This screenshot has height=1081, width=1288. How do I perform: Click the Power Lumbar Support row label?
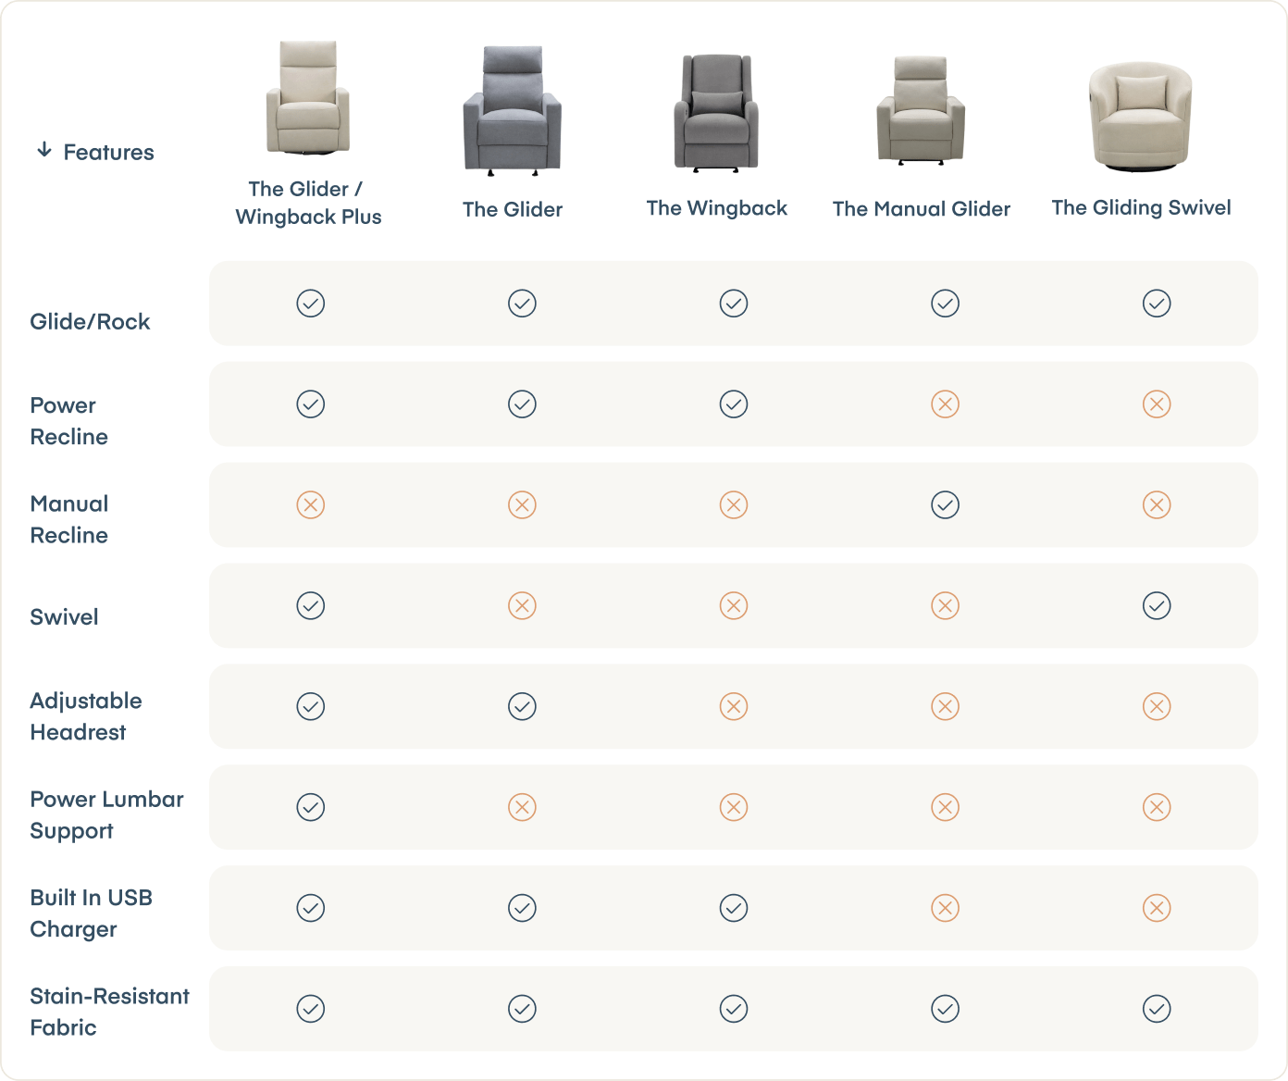click(x=106, y=814)
